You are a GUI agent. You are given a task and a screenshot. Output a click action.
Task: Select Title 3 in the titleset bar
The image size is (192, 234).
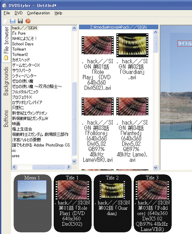(x=153, y=203)
